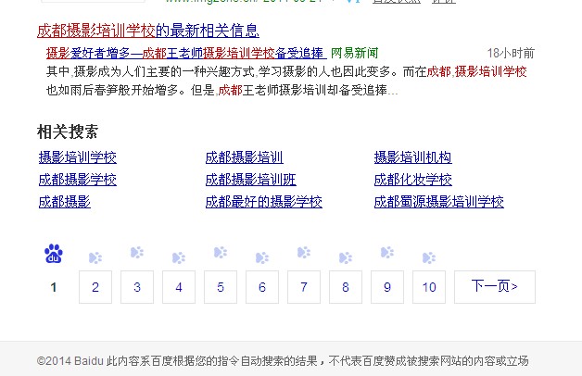The width and height of the screenshot is (582, 376).
Task: Select related search 摄影培训机构
Action: (x=412, y=157)
